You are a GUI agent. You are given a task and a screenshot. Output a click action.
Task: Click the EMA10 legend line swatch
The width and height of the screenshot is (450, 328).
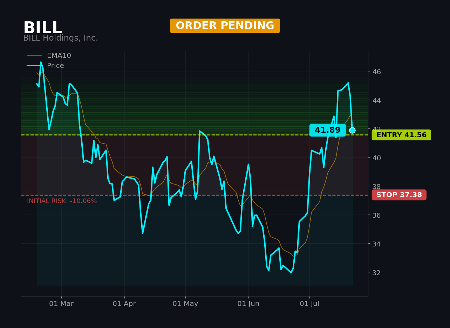(x=34, y=56)
